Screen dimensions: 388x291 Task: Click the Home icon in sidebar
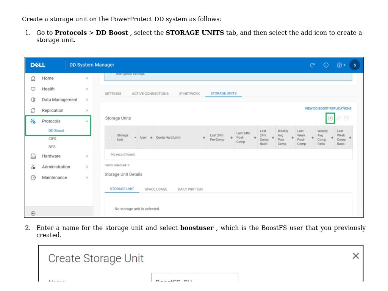point(33,78)
